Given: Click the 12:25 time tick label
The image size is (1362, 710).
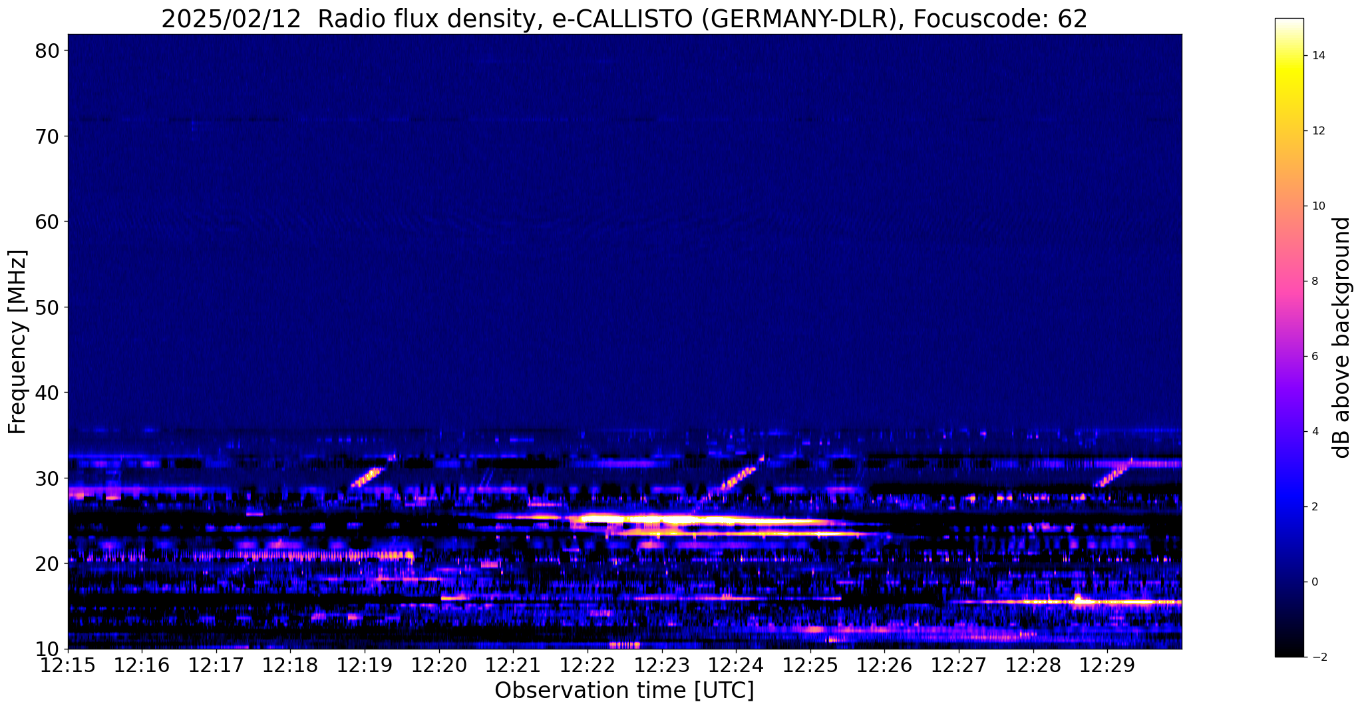Looking at the screenshot, I should (810, 665).
